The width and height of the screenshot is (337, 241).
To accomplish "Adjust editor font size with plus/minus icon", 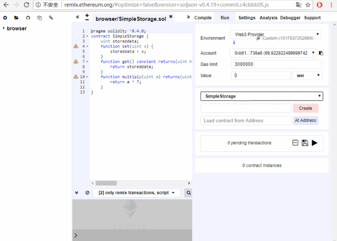I will pyautogui.click(x=87, y=17).
